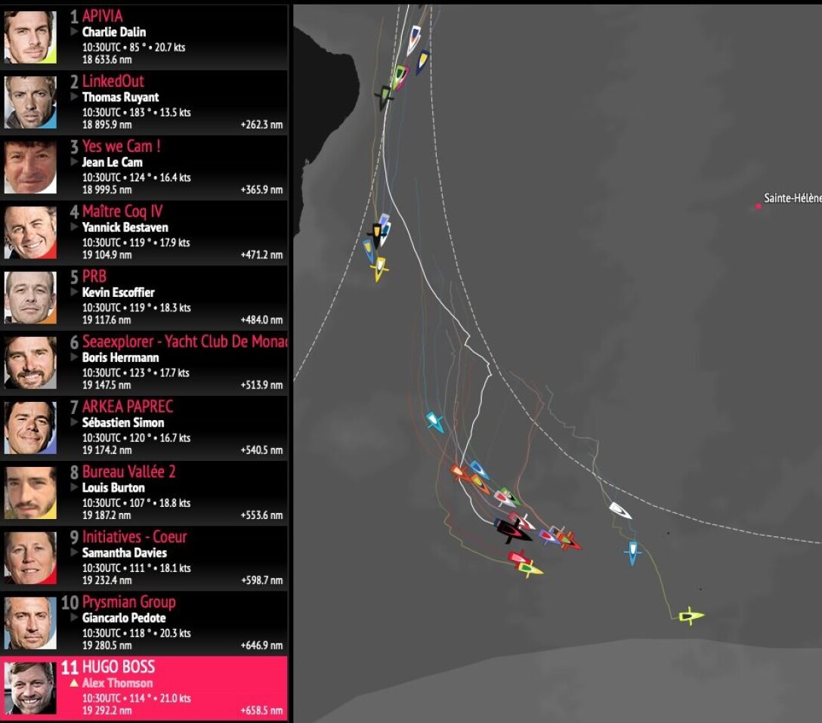
Task: Click Jean Le Cam's portrait thumbnail
Action: pyautogui.click(x=30, y=168)
